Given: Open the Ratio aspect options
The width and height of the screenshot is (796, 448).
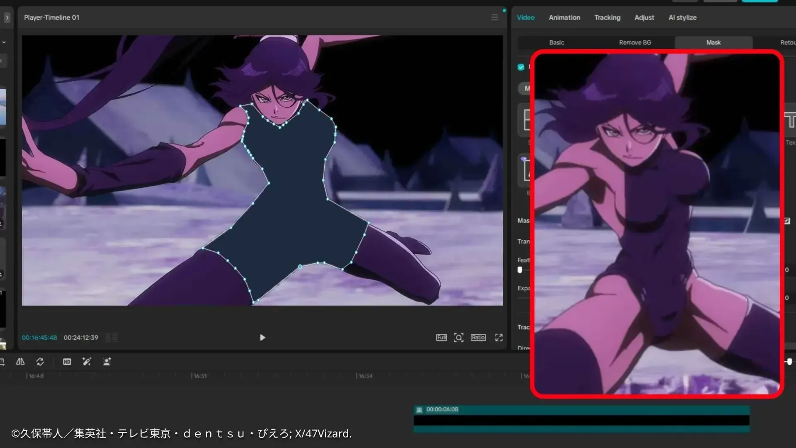Looking at the screenshot, I should click(478, 338).
